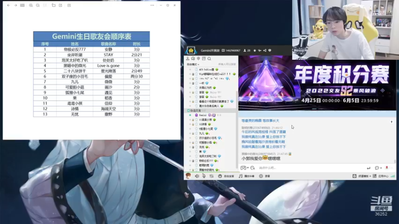Expand the chat bubble options dropdown
The height and width of the screenshot is (224, 399).
point(381,168)
